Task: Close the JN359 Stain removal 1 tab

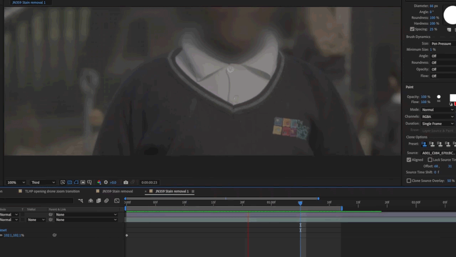Action: point(145,191)
